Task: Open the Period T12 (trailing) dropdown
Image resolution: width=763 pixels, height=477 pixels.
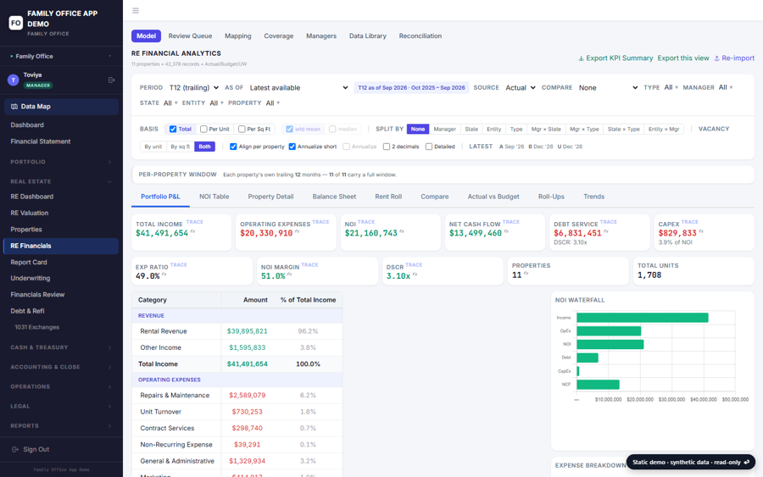Action: [x=193, y=88]
